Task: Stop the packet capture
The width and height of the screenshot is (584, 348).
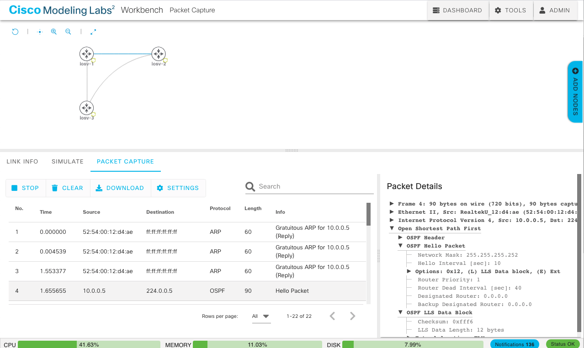Action: pyautogui.click(x=26, y=188)
